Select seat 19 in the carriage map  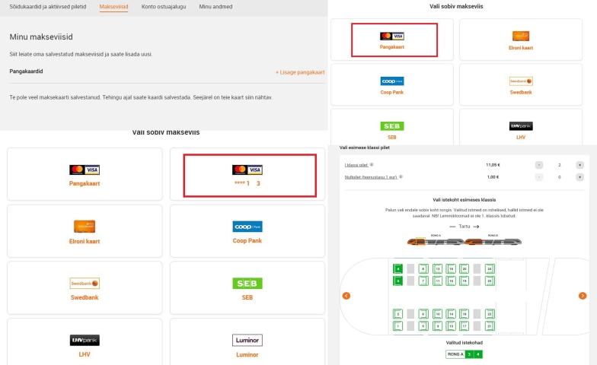465,281
